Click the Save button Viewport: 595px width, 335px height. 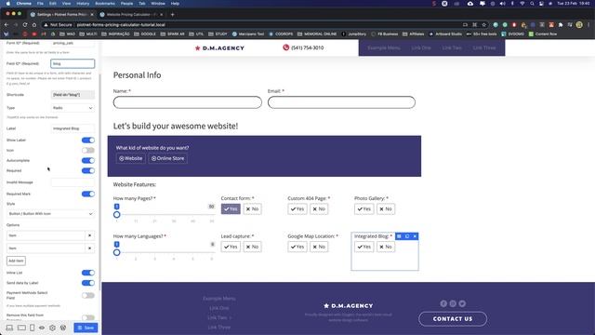tap(86, 328)
